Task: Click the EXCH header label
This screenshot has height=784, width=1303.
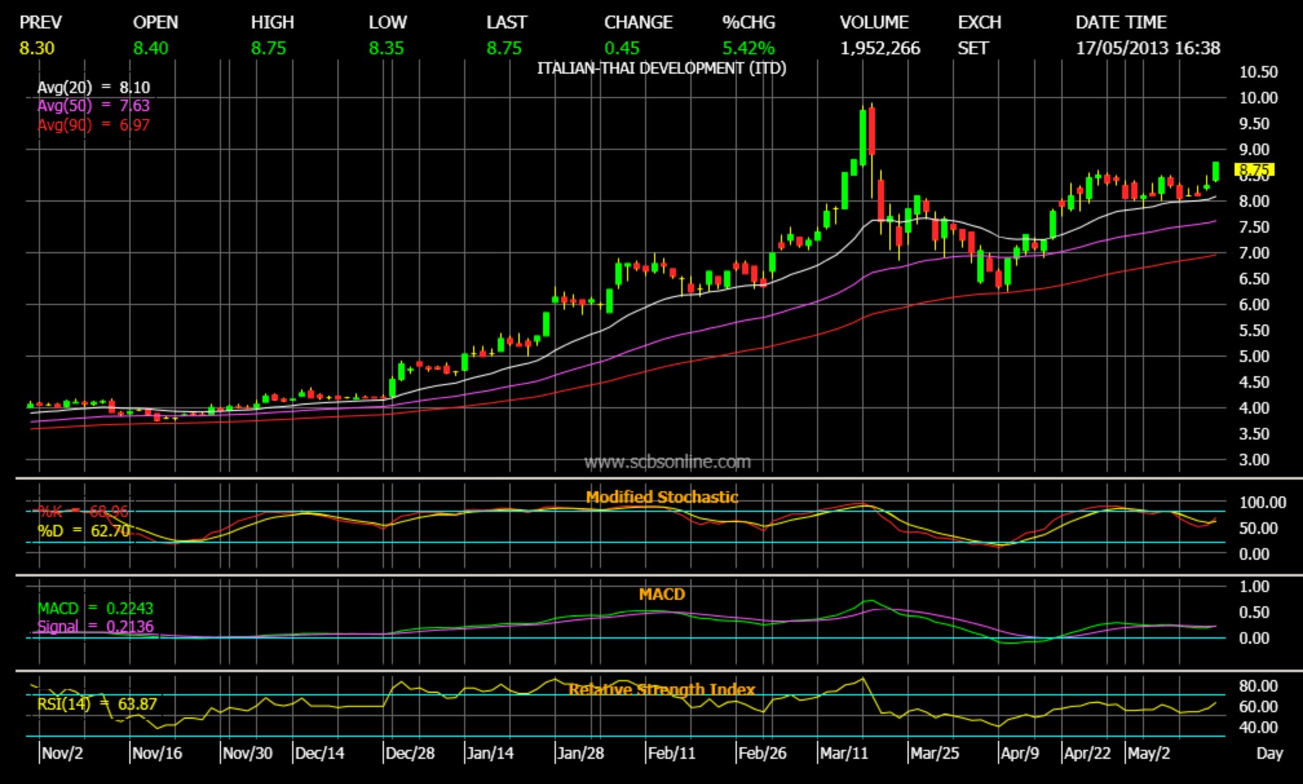Action: (979, 22)
